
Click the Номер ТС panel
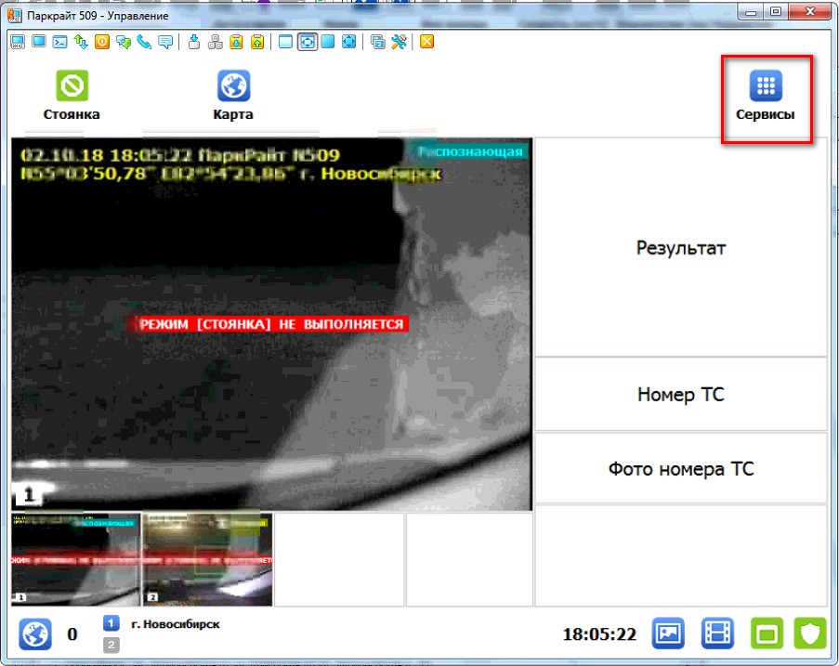coord(681,395)
